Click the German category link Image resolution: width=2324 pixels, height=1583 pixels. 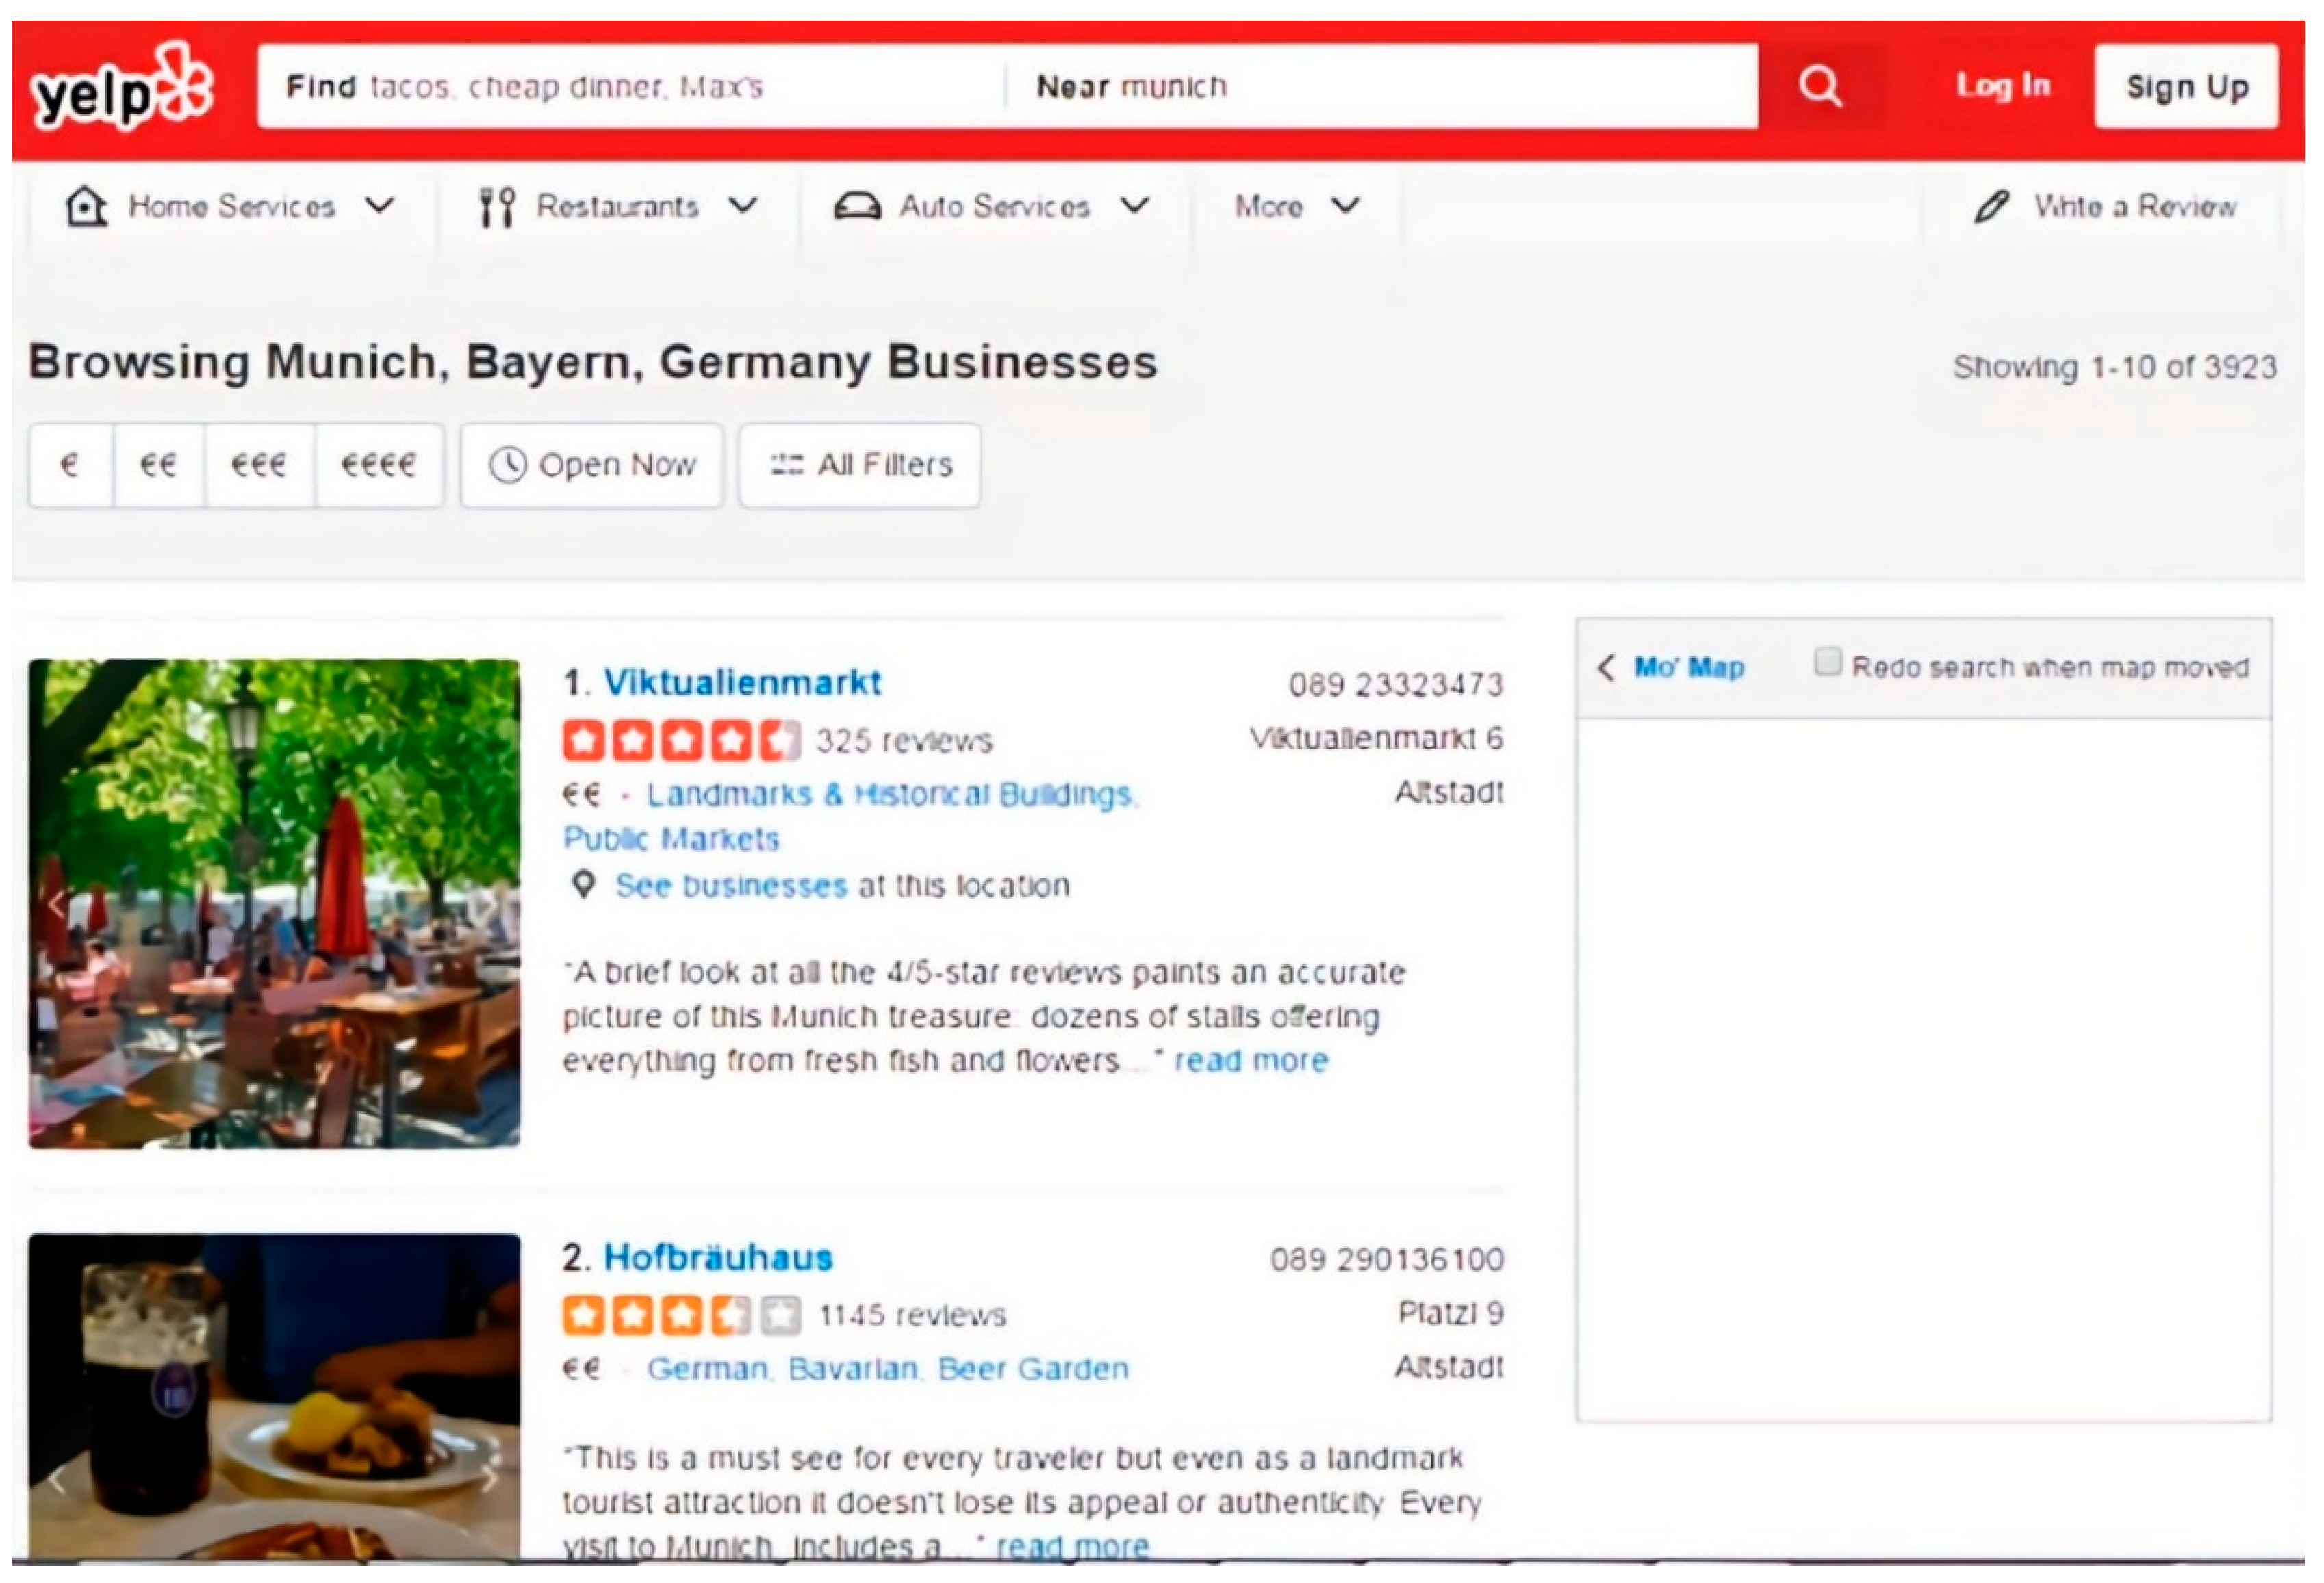pos(708,1369)
